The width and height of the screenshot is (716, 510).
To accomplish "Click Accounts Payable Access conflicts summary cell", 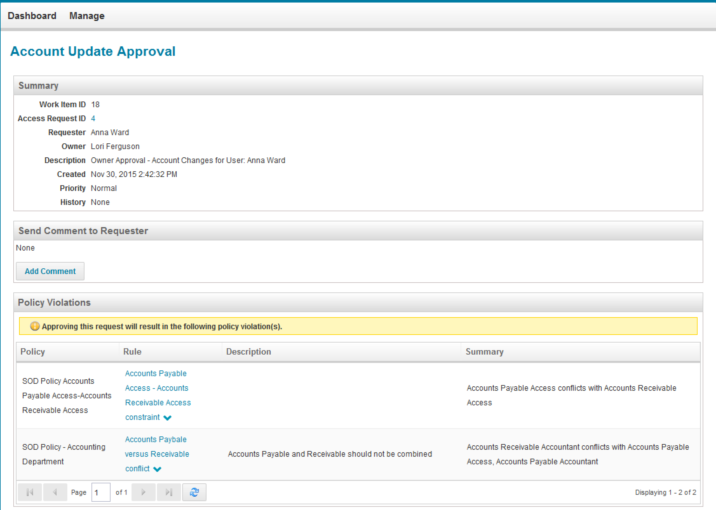I will pos(581,396).
